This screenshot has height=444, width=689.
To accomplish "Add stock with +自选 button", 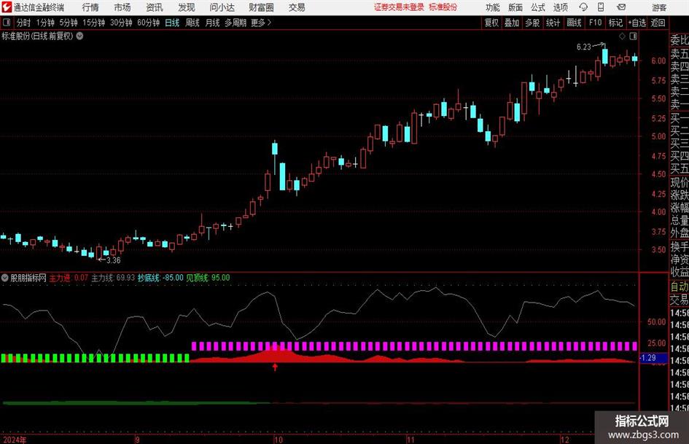I will (637, 23).
